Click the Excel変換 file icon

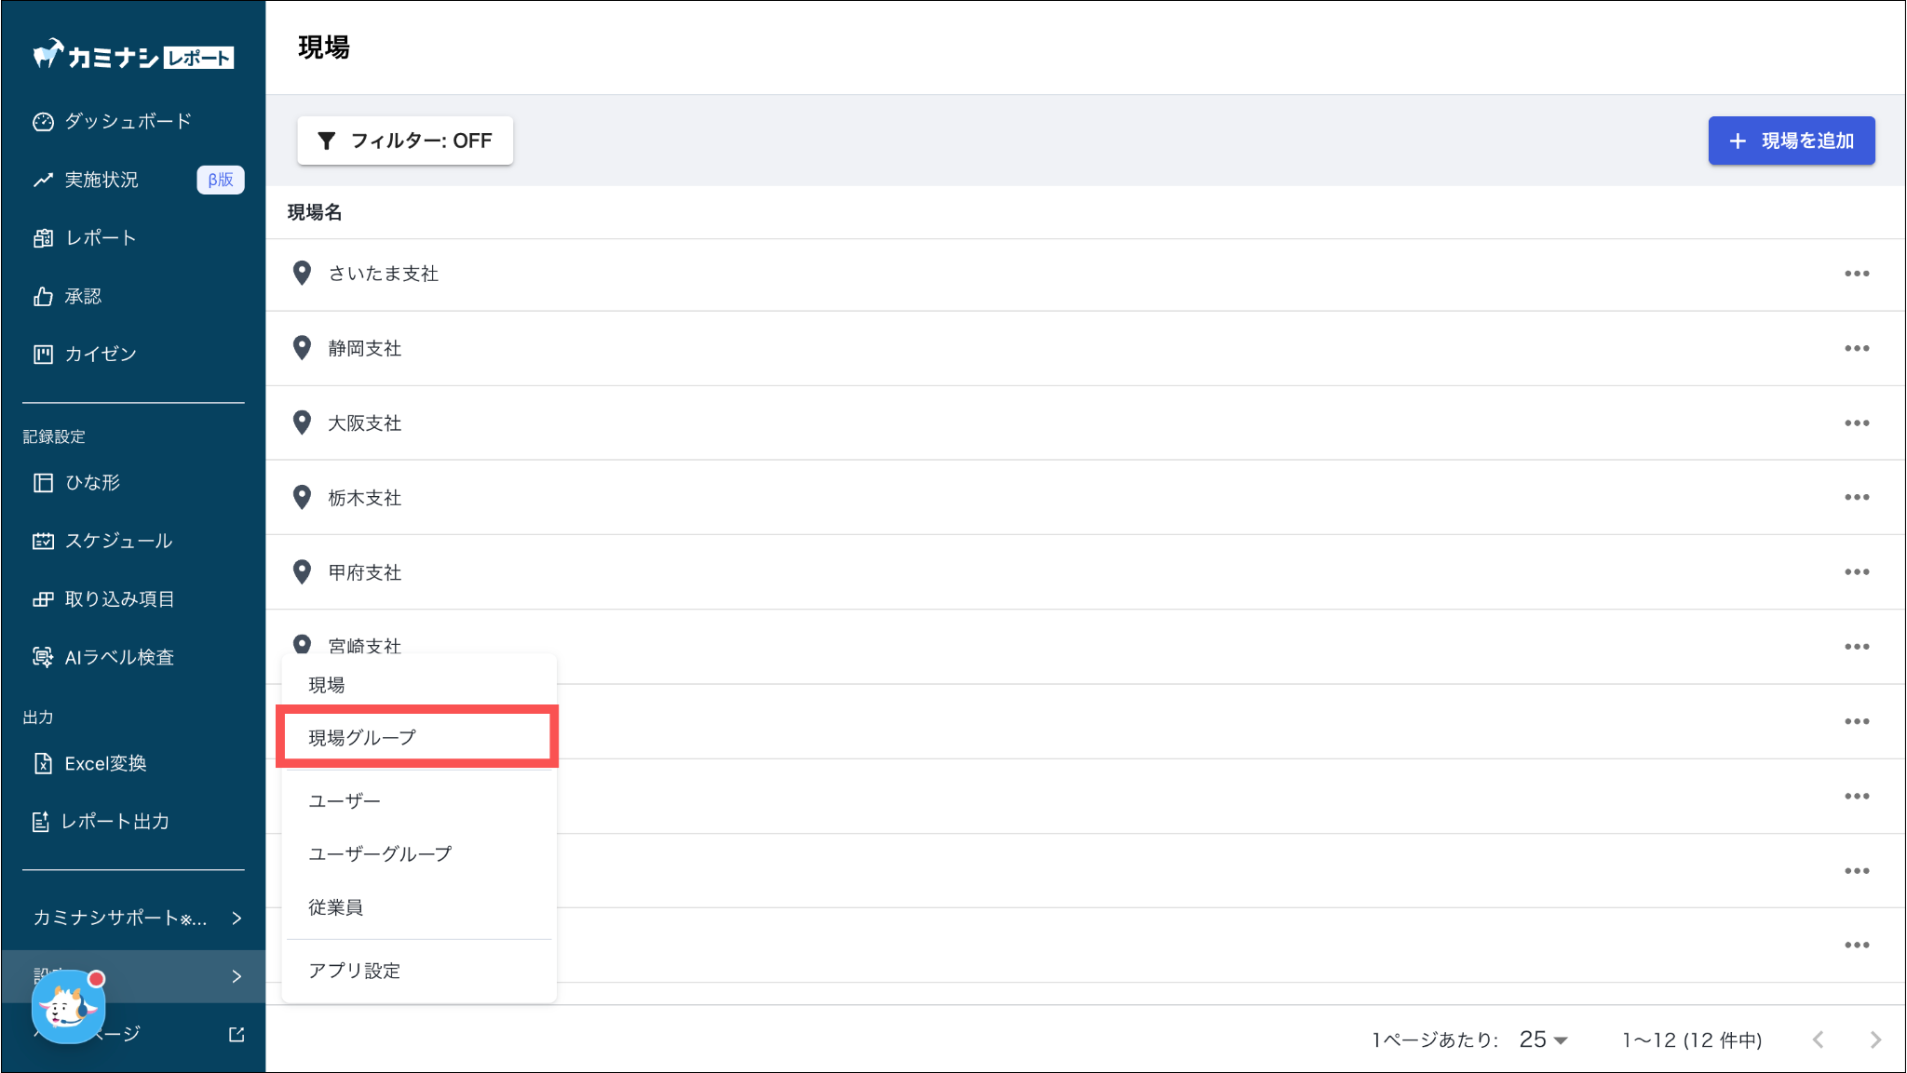(43, 763)
